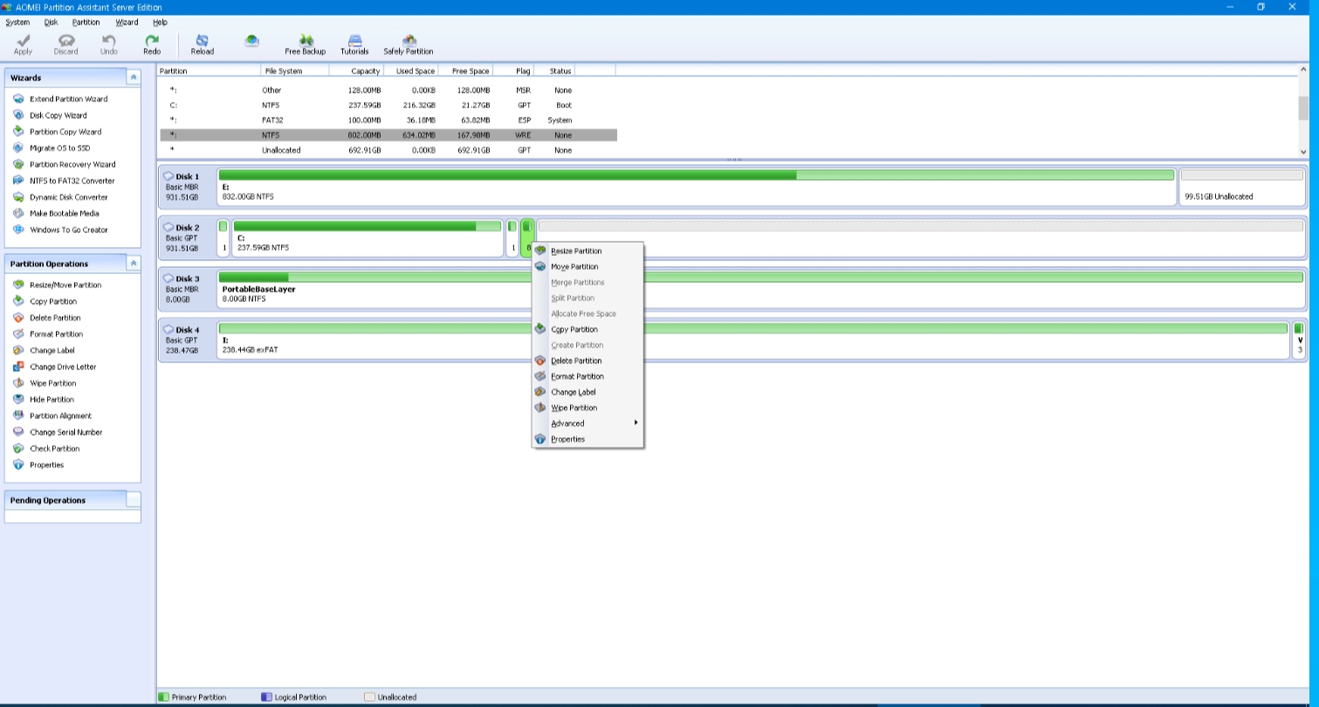Sort by the File System column header

point(295,71)
